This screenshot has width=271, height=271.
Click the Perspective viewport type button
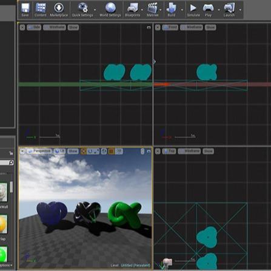tap(39, 151)
